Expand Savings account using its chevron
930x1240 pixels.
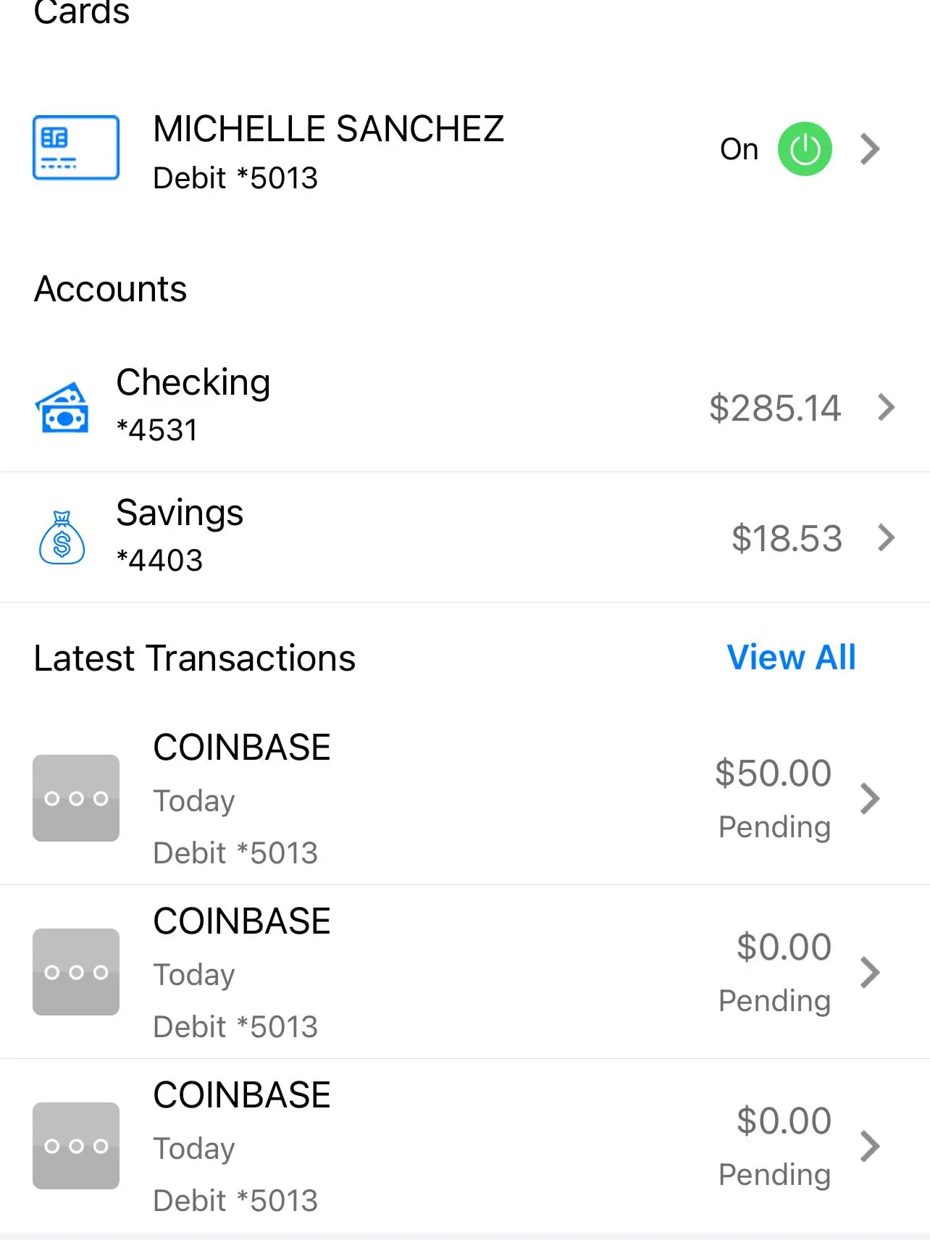click(886, 537)
